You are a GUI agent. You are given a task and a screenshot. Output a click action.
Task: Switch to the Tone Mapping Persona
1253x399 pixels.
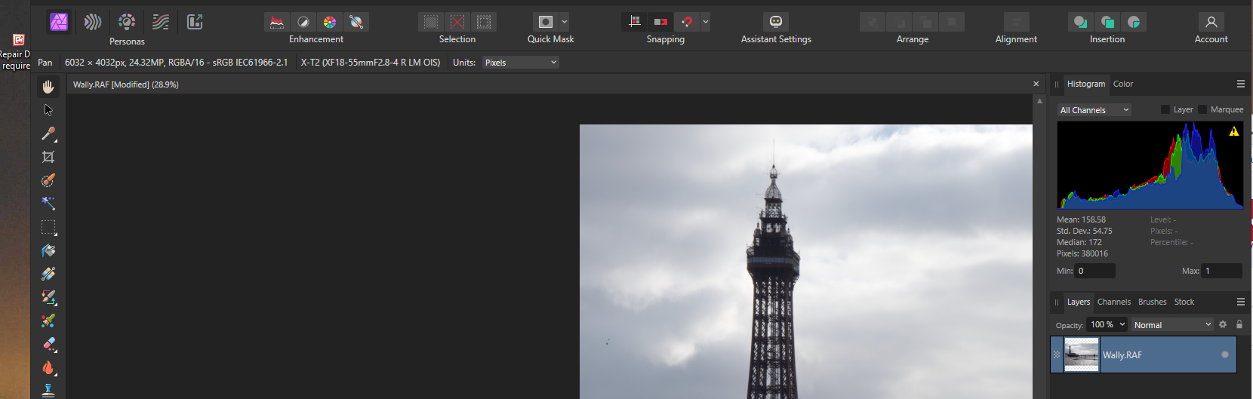pyautogui.click(x=161, y=22)
